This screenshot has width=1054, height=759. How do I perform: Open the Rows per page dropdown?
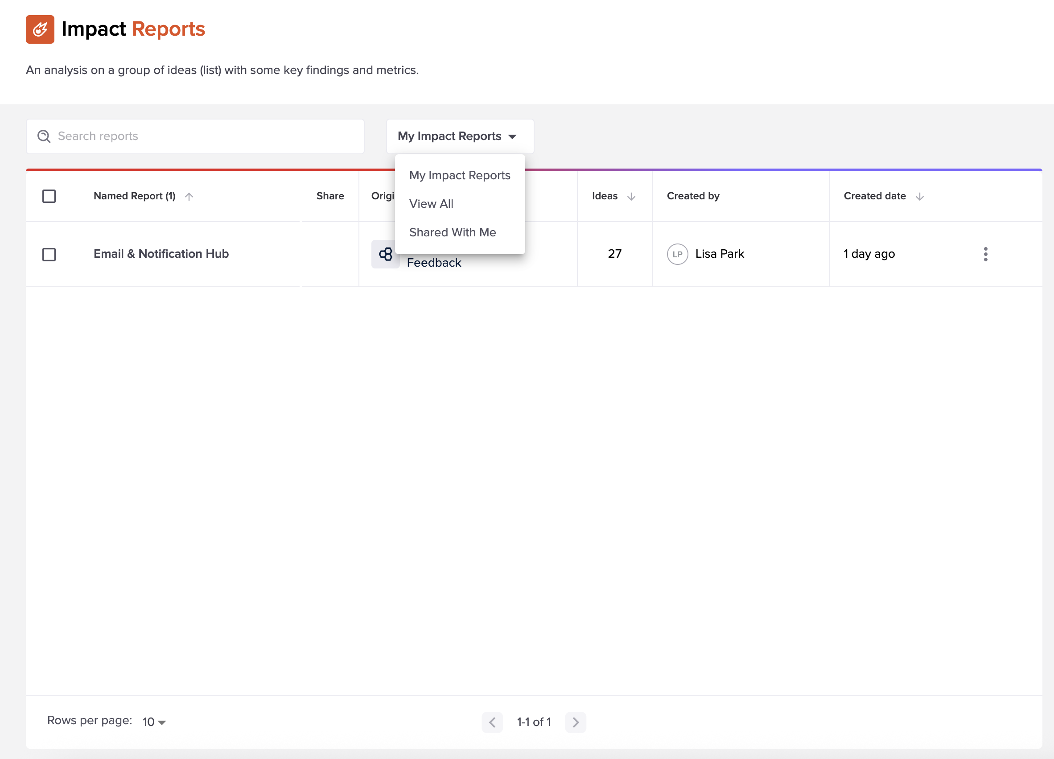154,722
